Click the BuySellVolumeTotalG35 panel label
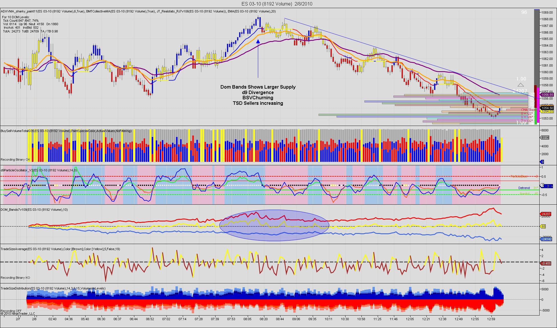Viewport: 557px width, 328px height. [x=66, y=131]
